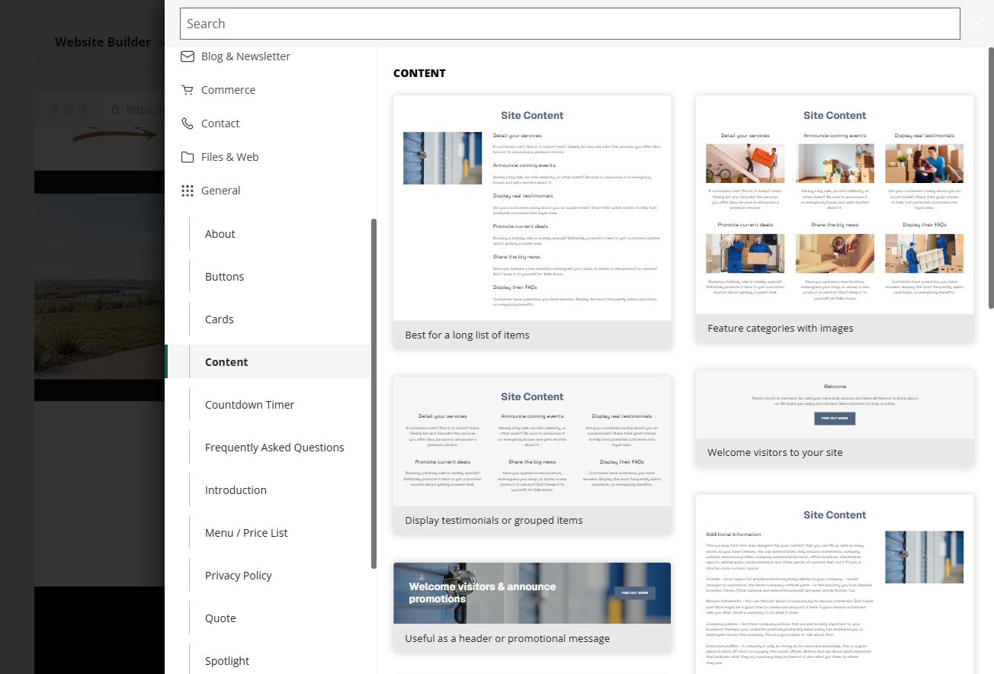Click the Files & Web folder icon
The height and width of the screenshot is (674, 994).
tap(187, 157)
